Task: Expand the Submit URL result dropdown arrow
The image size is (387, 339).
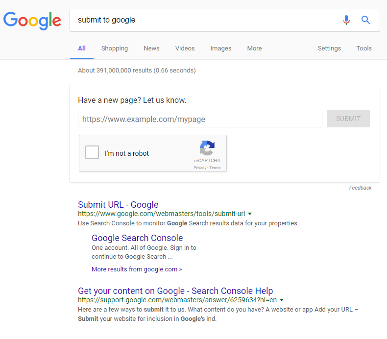Action: (x=250, y=214)
